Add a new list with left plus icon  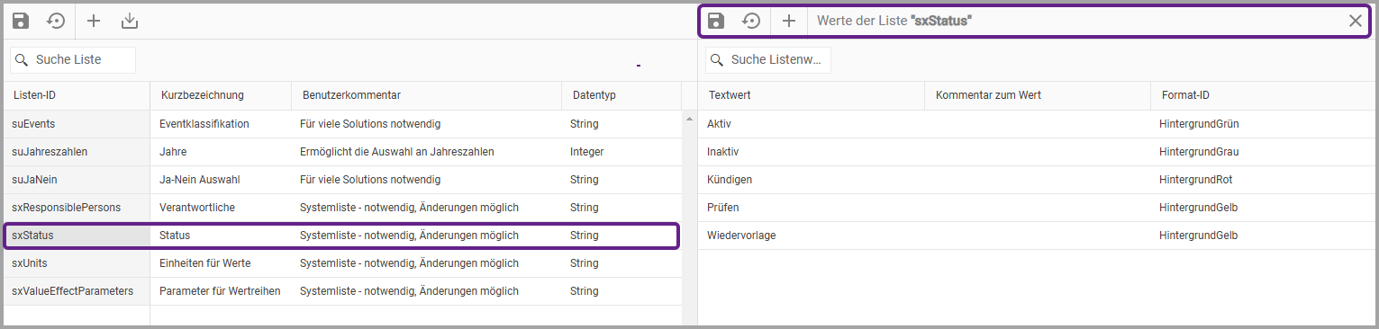pos(94,21)
